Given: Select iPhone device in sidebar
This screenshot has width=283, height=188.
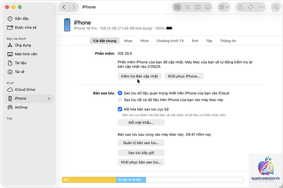Looking at the screenshot, I should tap(29, 98).
